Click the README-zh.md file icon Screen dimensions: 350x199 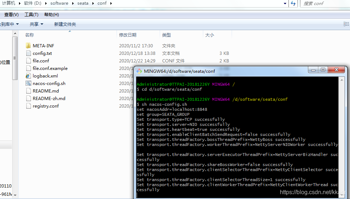pos(28,98)
